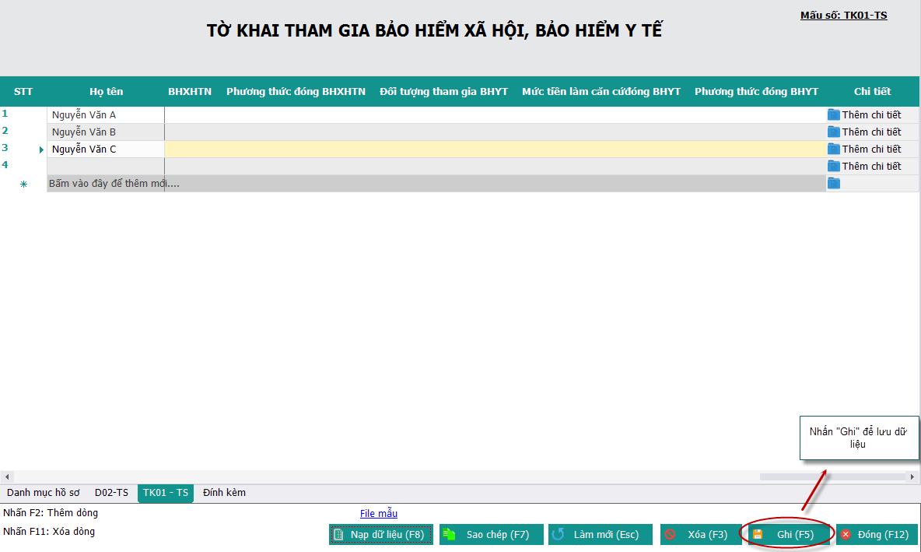Image resolution: width=921 pixels, height=552 pixels.
Task: Click row number 1 in STT column
Action: tap(5, 114)
